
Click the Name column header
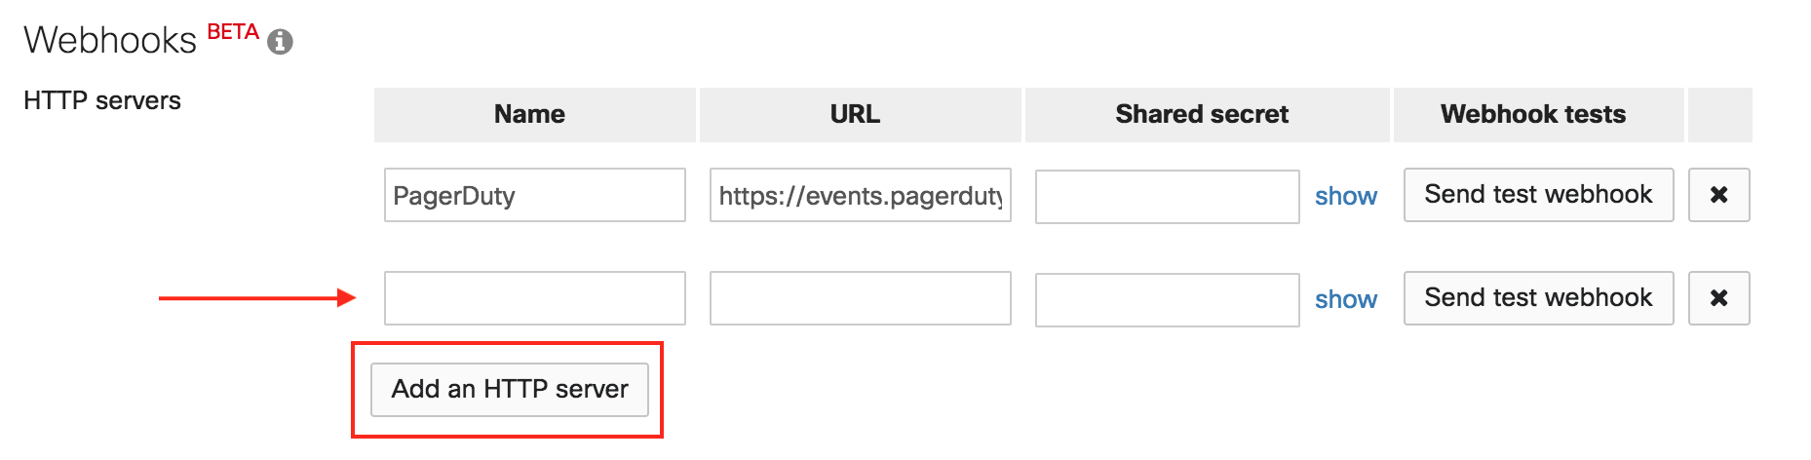point(529,115)
